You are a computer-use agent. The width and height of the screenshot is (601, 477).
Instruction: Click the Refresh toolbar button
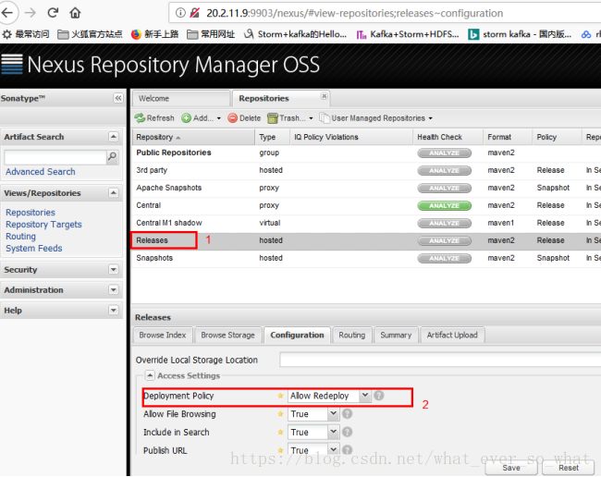pyautogui.click(x=154, y=118)
